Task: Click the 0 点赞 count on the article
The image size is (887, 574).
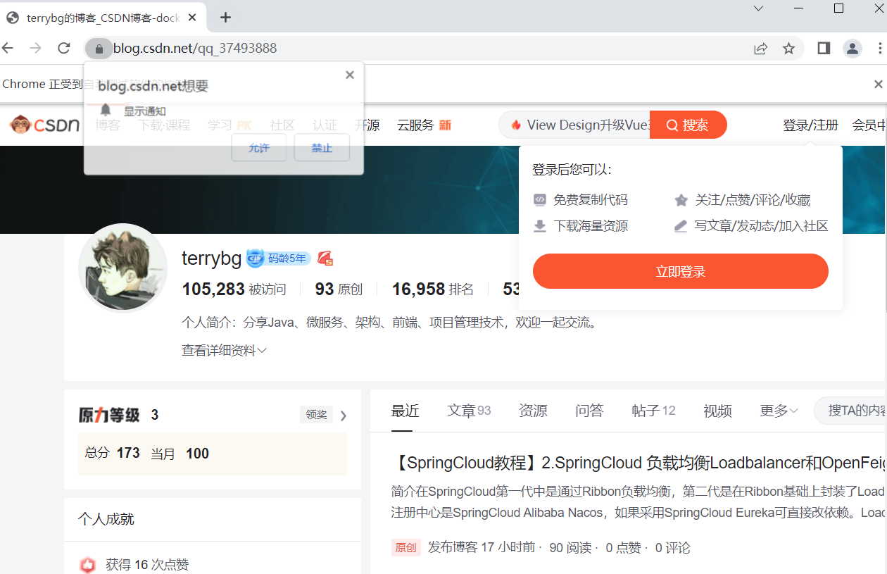Action: pyautogui.click(x=623, y=547)
